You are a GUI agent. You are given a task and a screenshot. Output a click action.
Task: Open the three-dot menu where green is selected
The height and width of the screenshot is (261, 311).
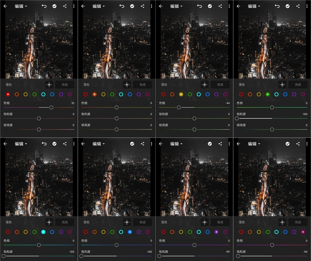(x=307, y=6)
